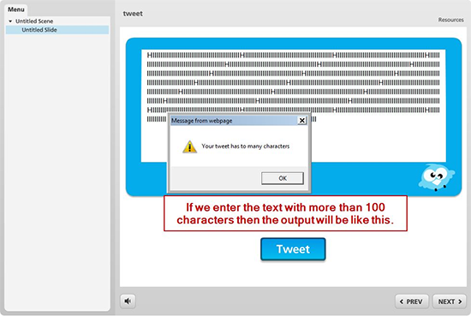The height and width of the screenshot is (316, 471).
Task: Click the red caption about 100 characters
Action: click(285, 213)
